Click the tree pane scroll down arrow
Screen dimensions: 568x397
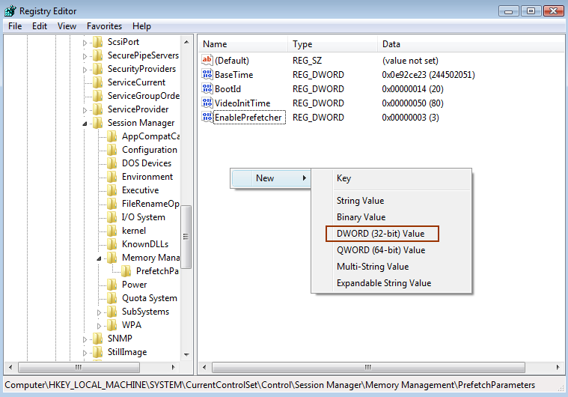point(186,354)
